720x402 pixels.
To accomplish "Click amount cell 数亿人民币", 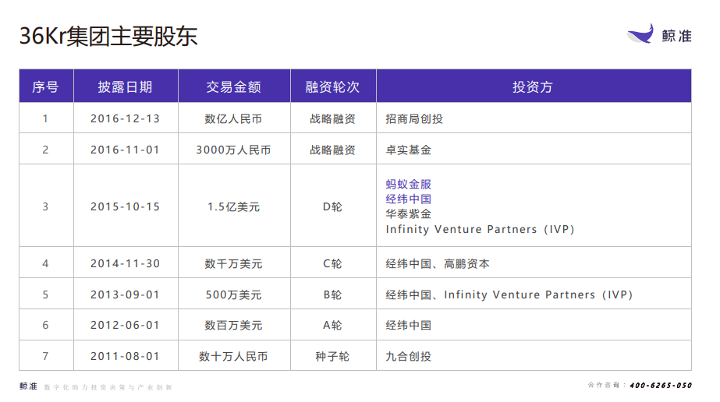I will coord(234,118).
